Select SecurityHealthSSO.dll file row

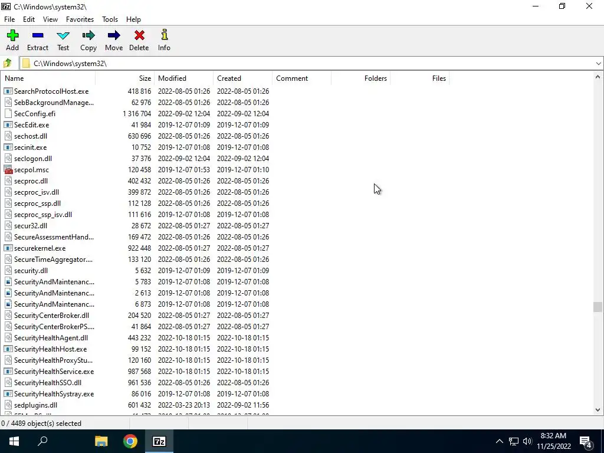coord(225,382)
